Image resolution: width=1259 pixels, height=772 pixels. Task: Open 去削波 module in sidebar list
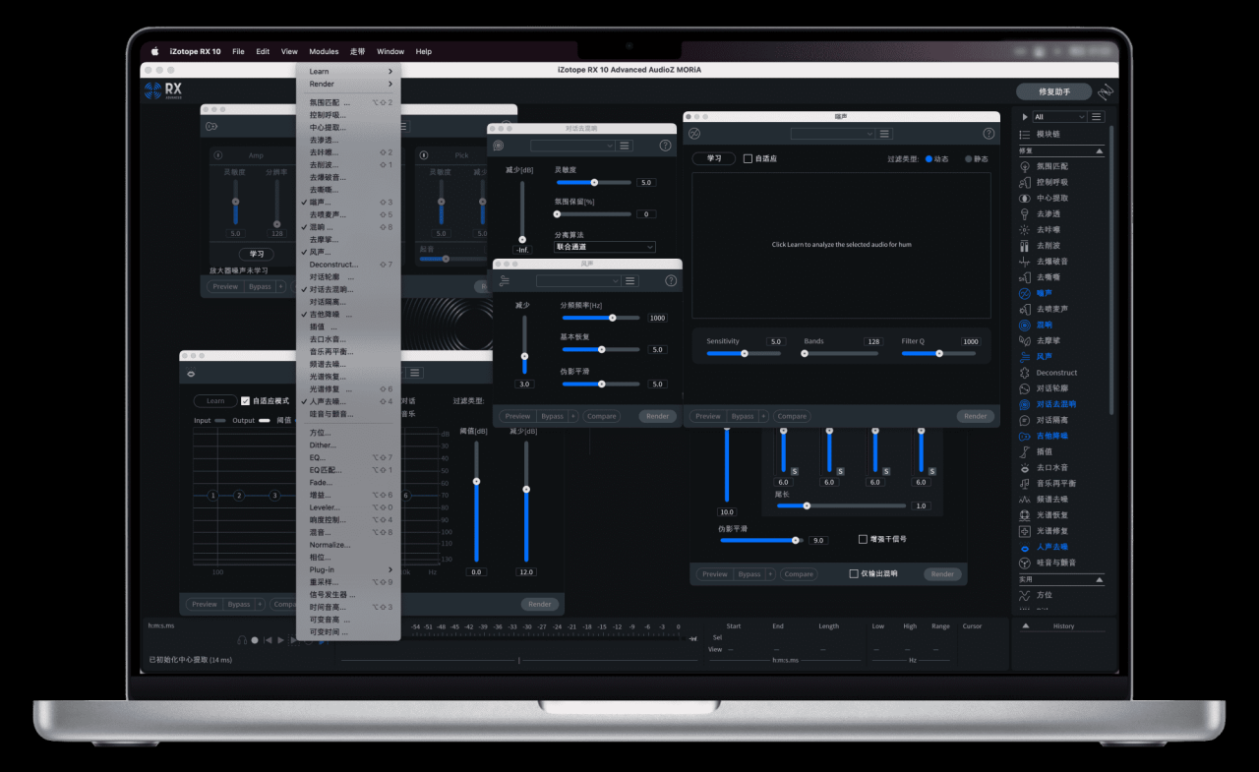click(1048, 245)
